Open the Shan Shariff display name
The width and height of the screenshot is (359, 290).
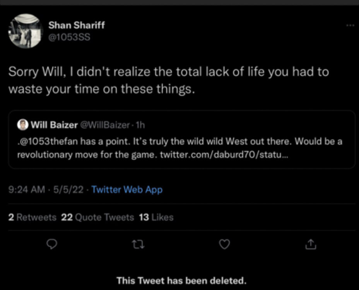(77, 26)
